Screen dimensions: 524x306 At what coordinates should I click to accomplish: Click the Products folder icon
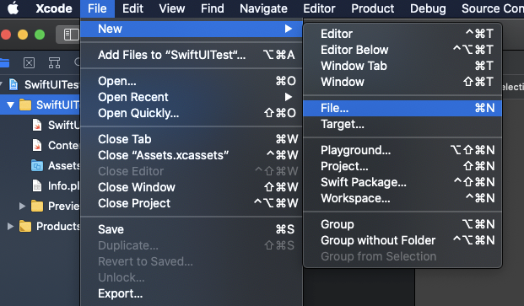[25, 226]
